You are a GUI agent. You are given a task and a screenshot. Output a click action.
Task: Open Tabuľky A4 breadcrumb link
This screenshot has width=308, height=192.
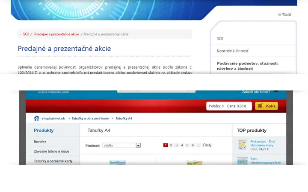[124, 118]
